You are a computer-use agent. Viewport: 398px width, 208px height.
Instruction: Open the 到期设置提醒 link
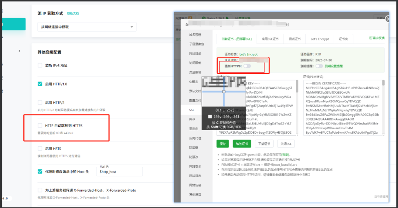[x=334, y=66]
